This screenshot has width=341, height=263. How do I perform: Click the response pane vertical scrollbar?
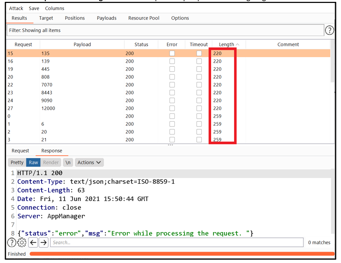pos(332,201)
